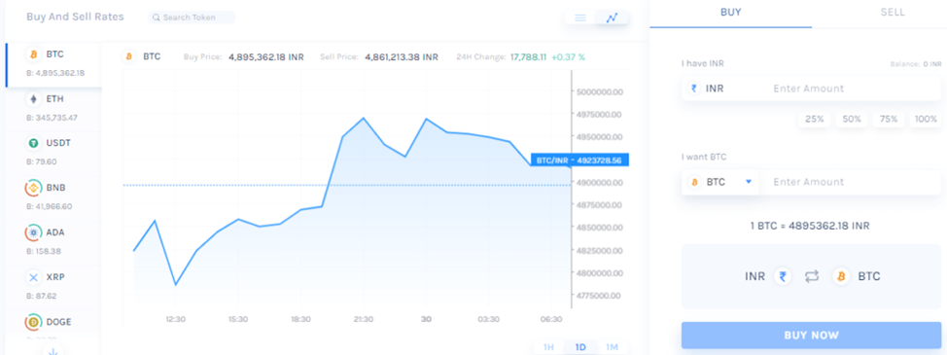Switch to chart view toggle

click(x=612, y=18)
